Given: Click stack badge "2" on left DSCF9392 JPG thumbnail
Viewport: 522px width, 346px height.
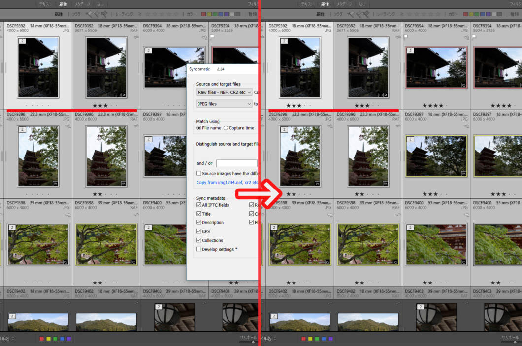Looking at the screenshot, I should (22, 42).
